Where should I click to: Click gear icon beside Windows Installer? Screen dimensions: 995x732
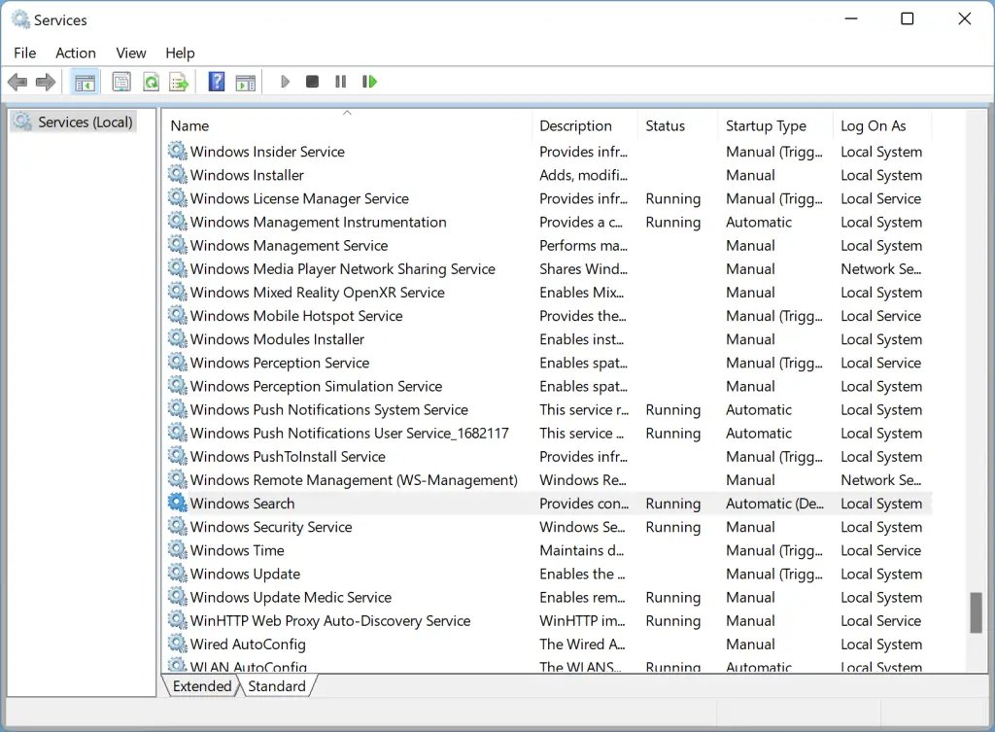[x=178, y=175]
